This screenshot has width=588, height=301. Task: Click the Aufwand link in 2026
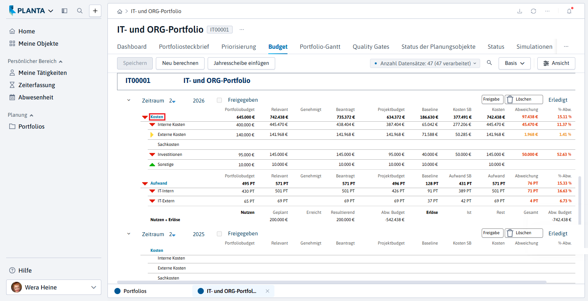(159, 184)
